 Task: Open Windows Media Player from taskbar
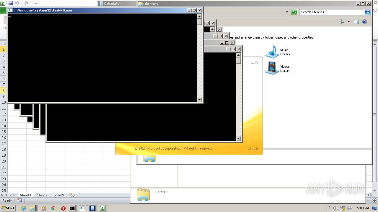[43, 208]
